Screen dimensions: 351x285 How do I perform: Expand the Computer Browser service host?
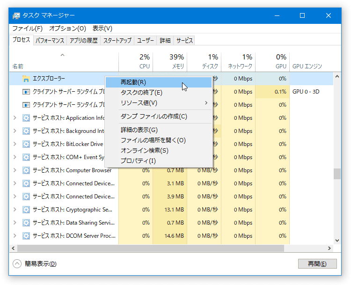pos(15,170)
